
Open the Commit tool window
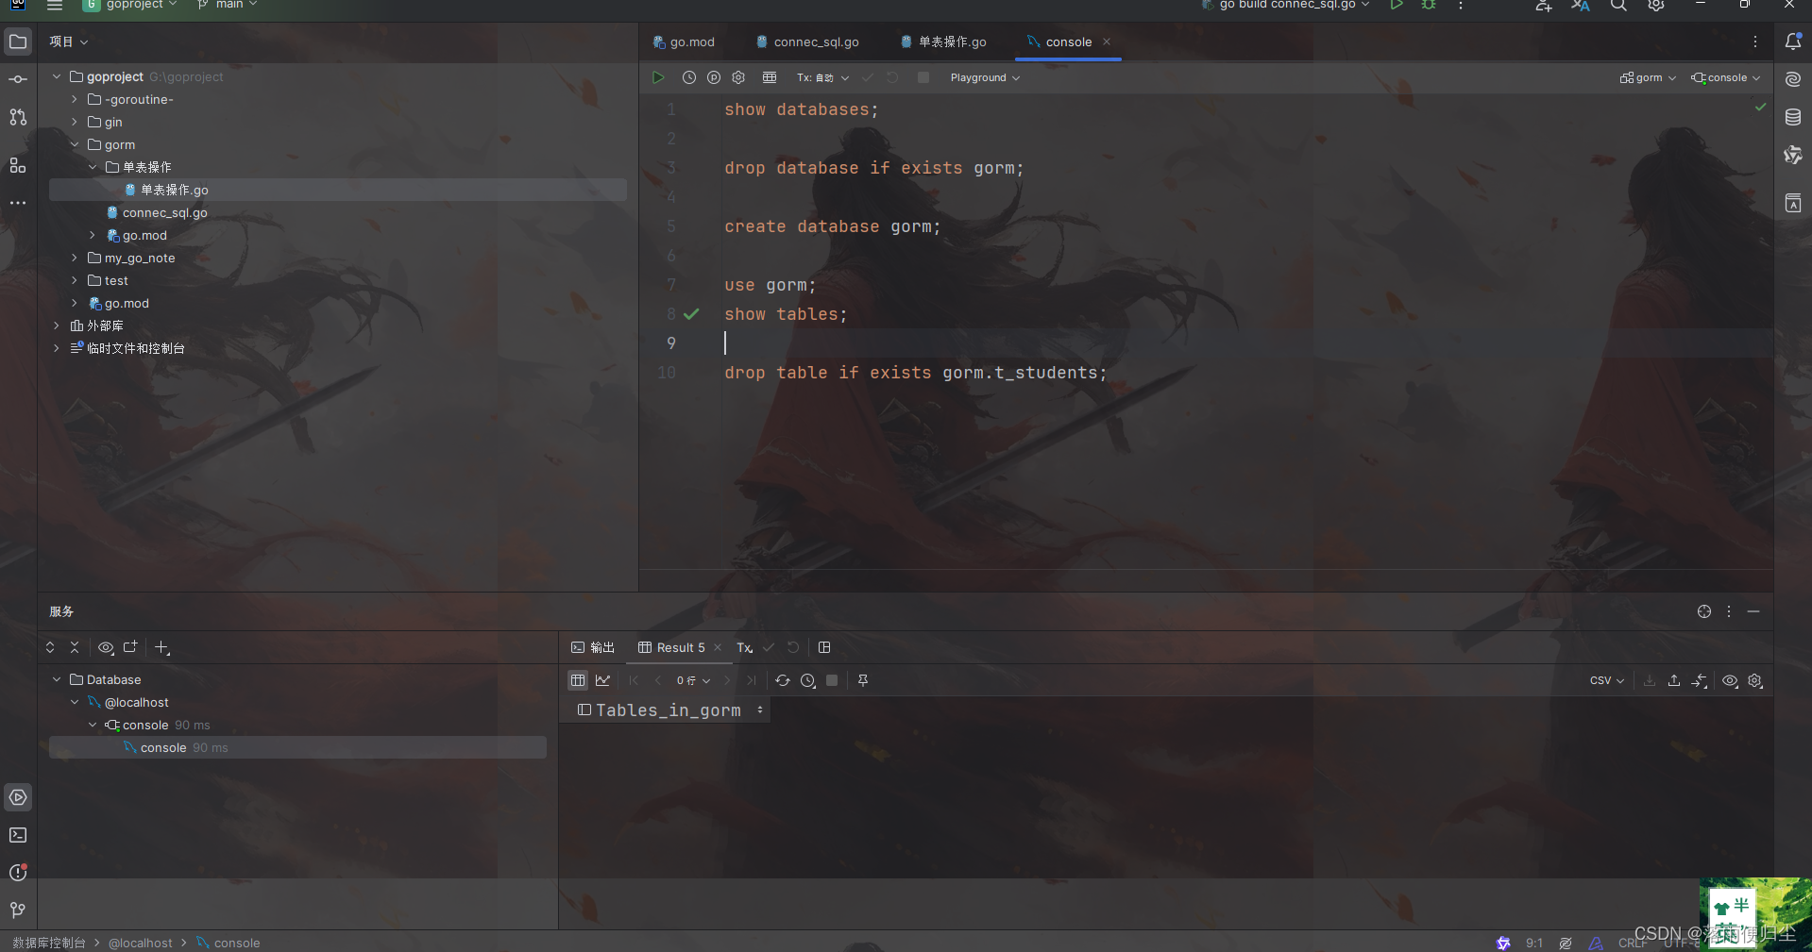[x=18, y=79]
